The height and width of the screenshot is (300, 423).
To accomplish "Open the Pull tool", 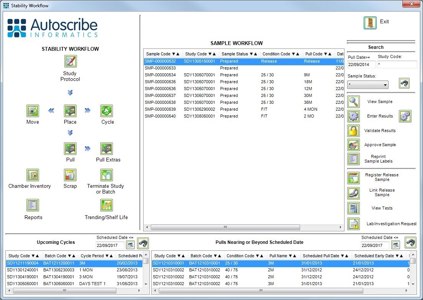I will [70, 149].
